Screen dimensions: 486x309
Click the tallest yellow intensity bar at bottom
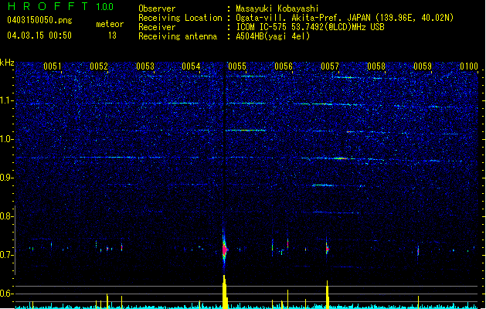pos(225,292)
